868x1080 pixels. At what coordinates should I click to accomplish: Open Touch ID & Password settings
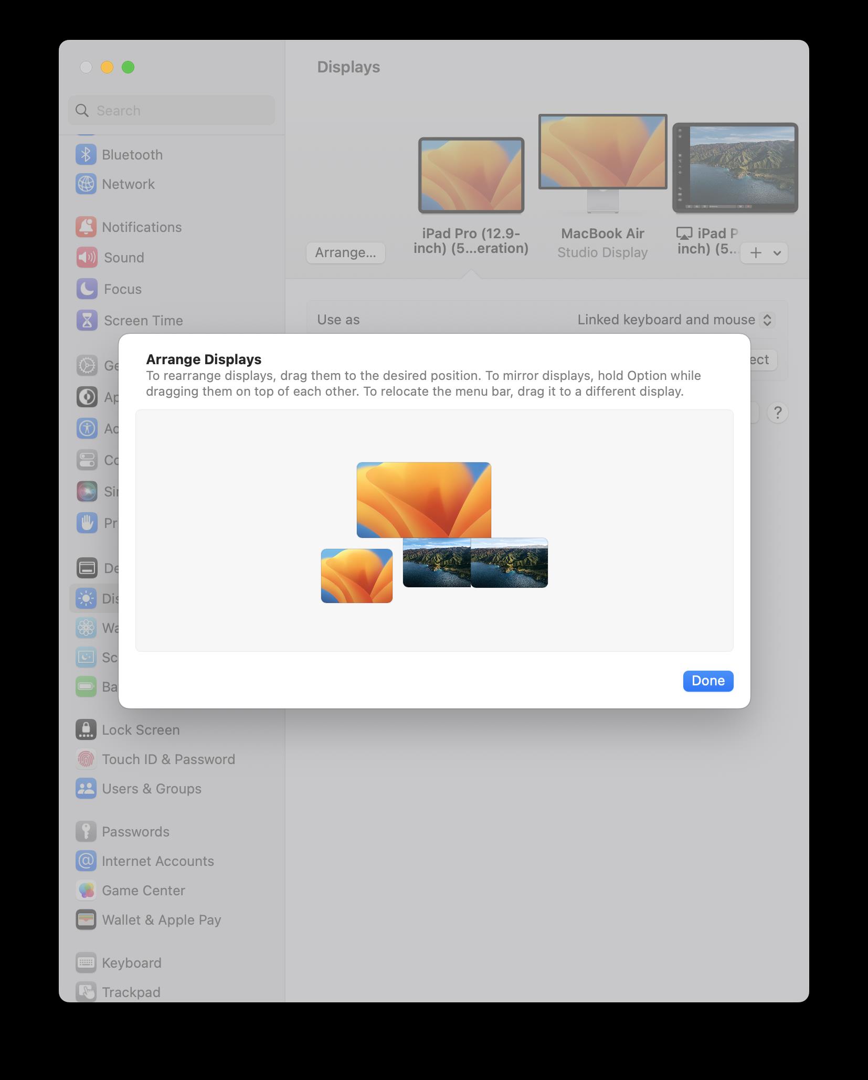pos(168,759)
